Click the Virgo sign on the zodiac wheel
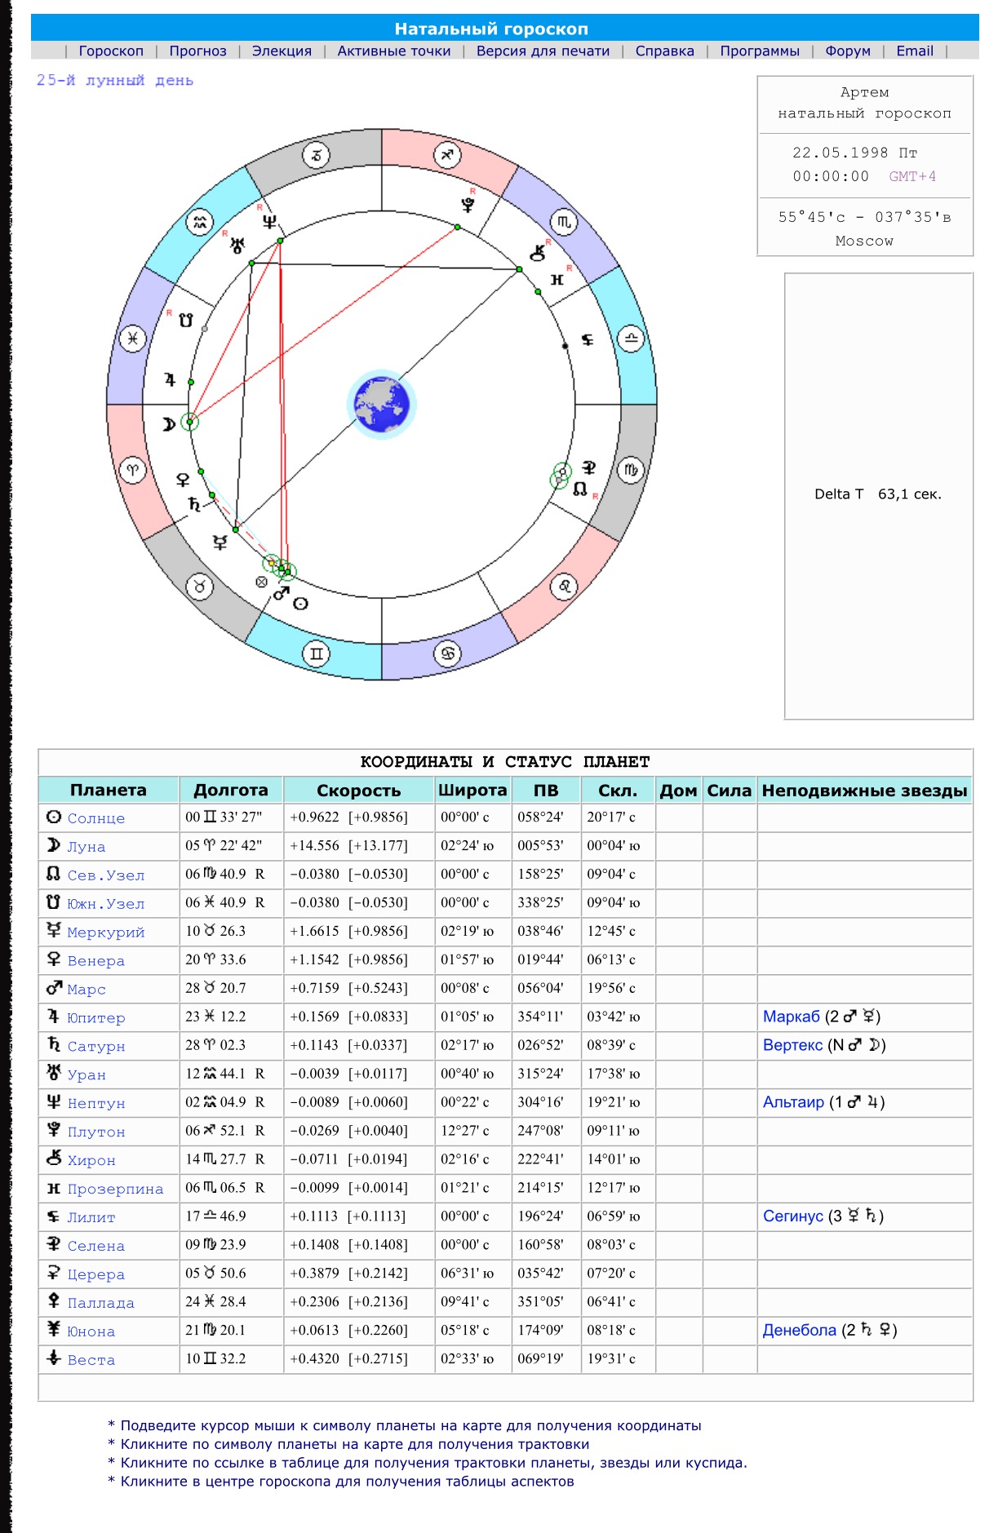 pyautogui.click(x=631, y=470)
